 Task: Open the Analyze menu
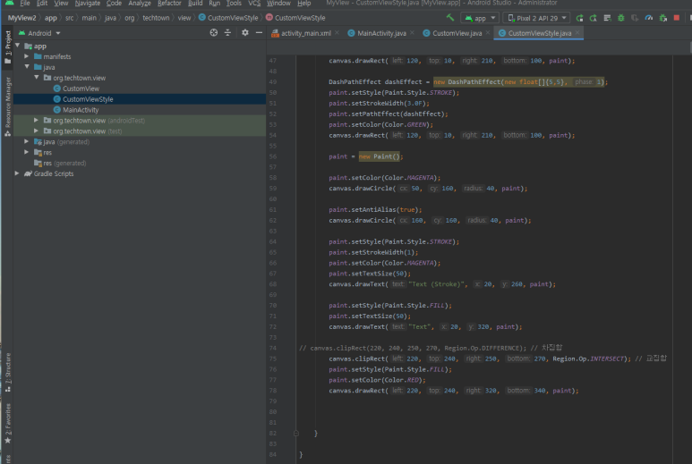140,3
